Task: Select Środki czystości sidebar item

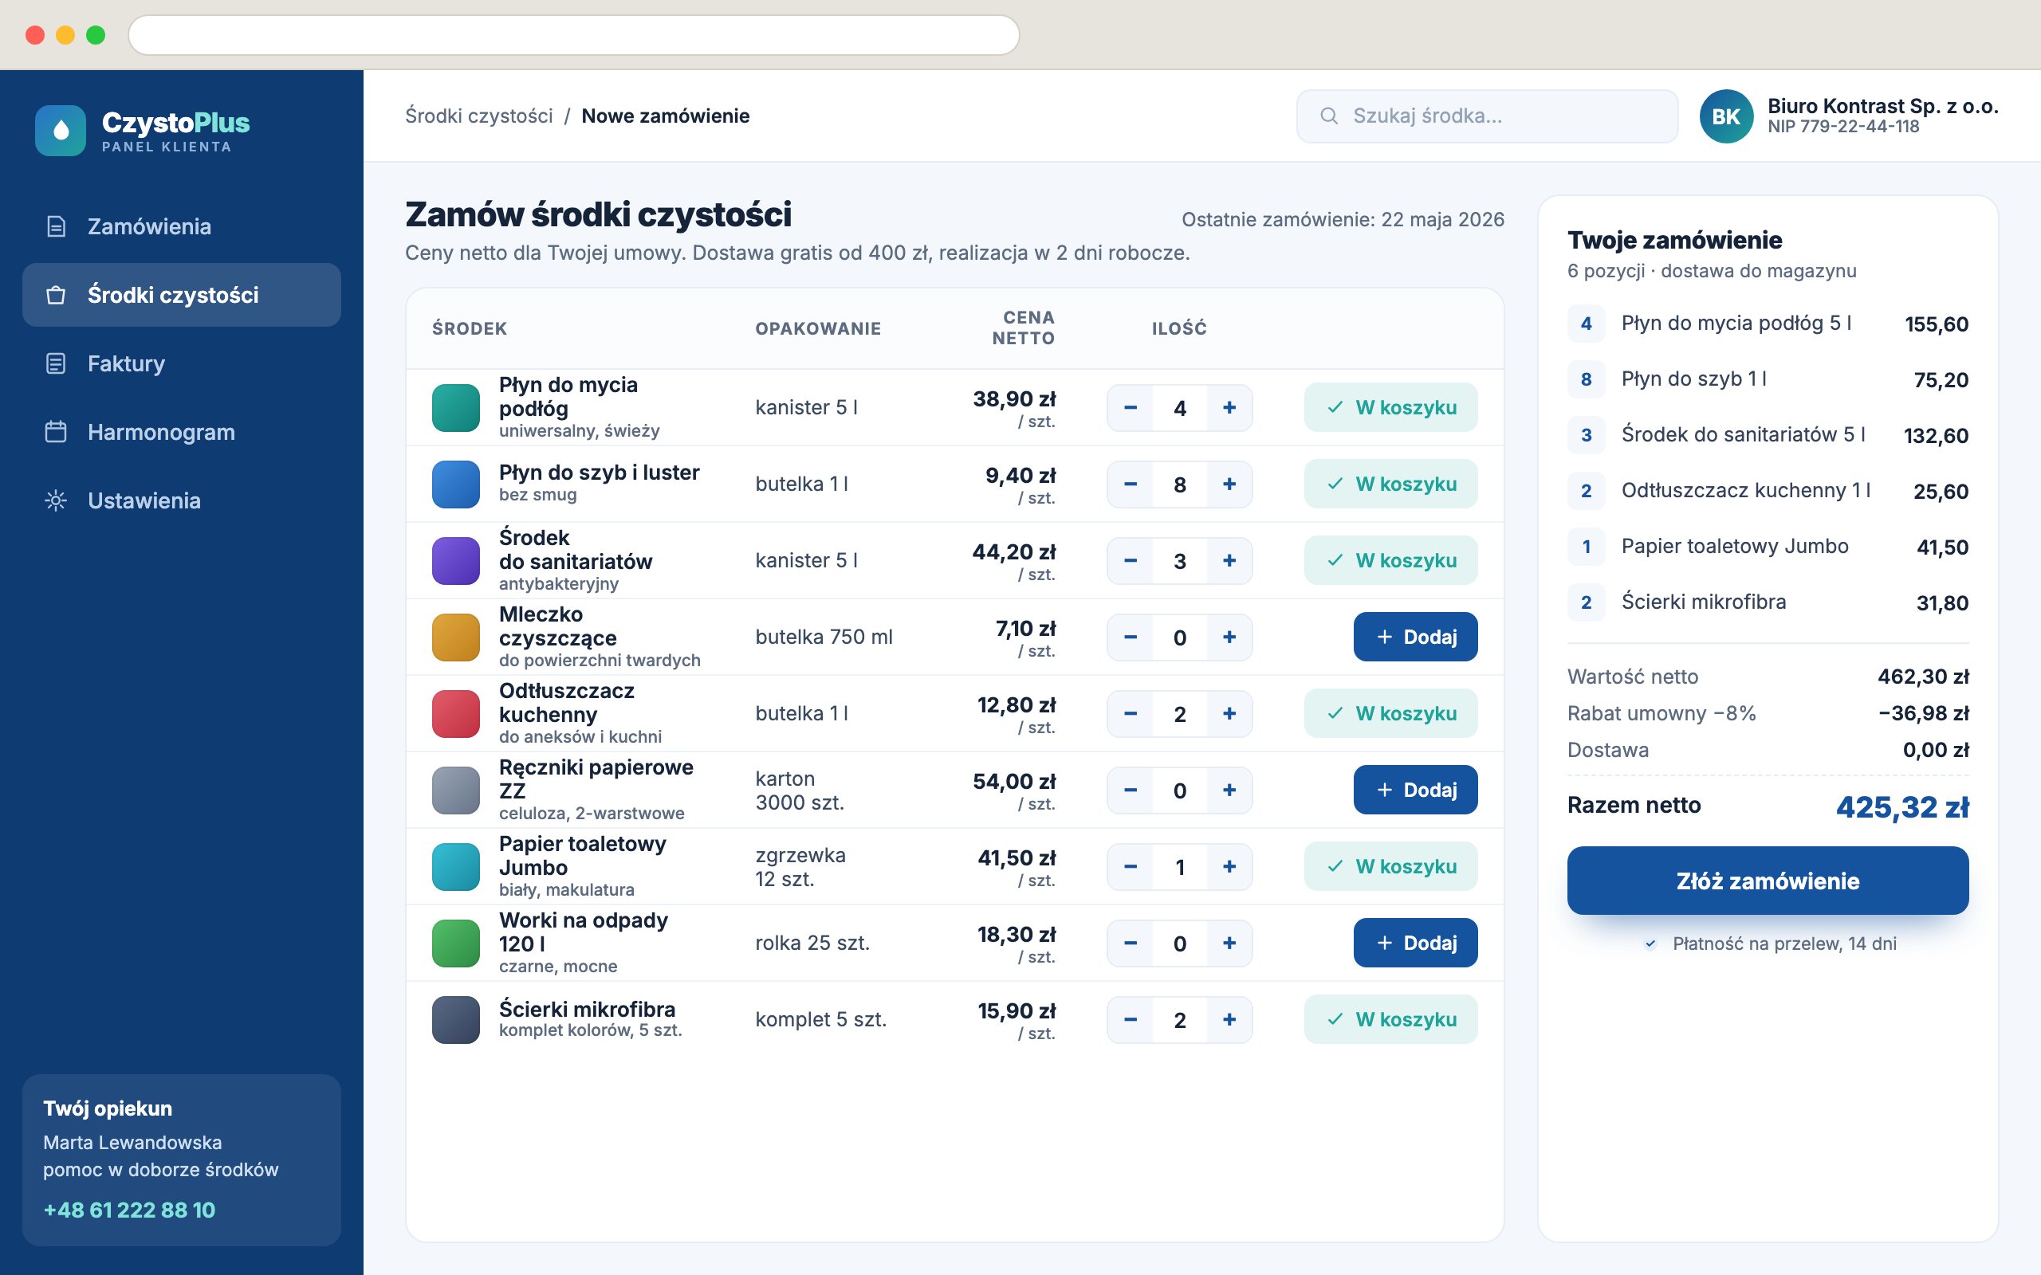Action: click(181, 295)
